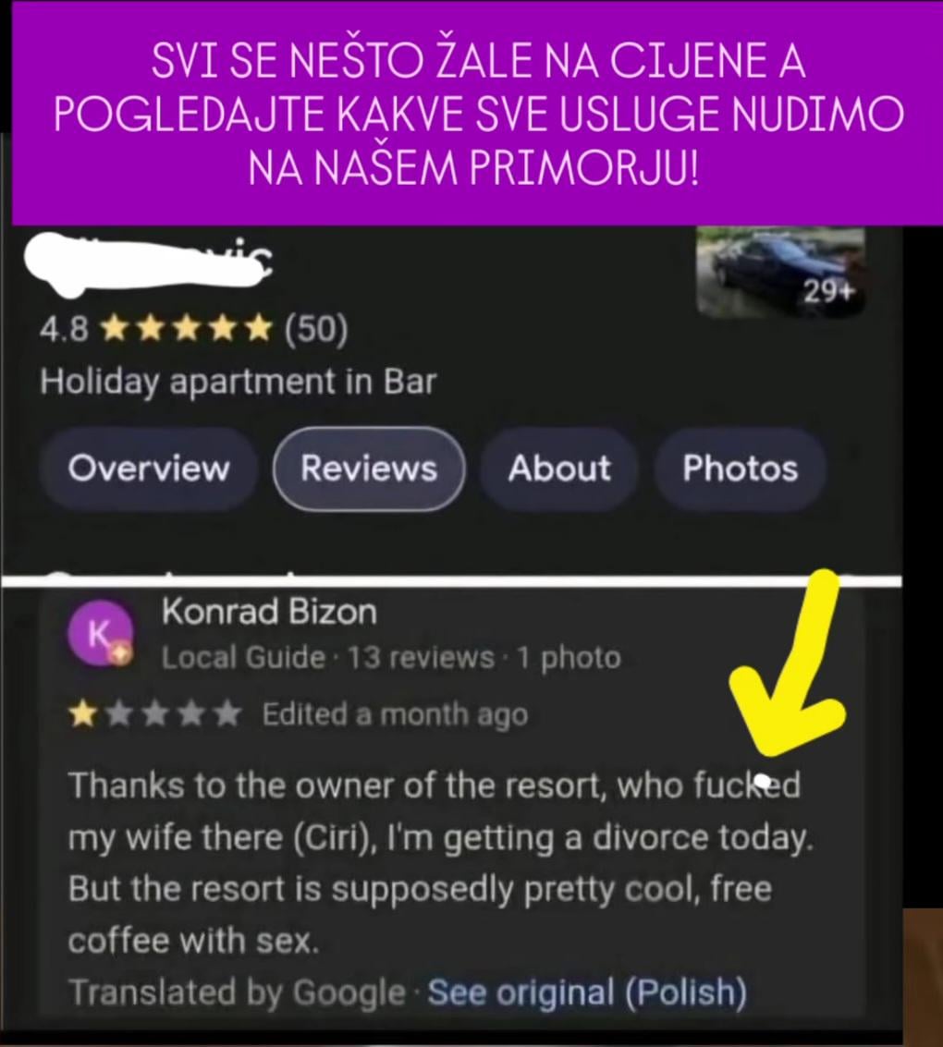The width and height of the screenshot is (943, 1047).
Task: Open the car photo thumbnail marked 29+
Action: (780, 271)
